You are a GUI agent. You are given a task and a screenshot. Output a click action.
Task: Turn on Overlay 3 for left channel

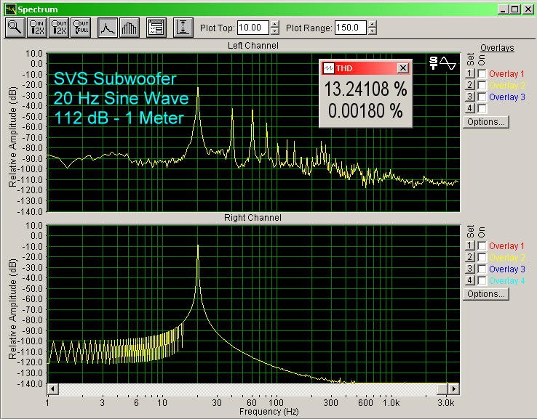(482, 97)
